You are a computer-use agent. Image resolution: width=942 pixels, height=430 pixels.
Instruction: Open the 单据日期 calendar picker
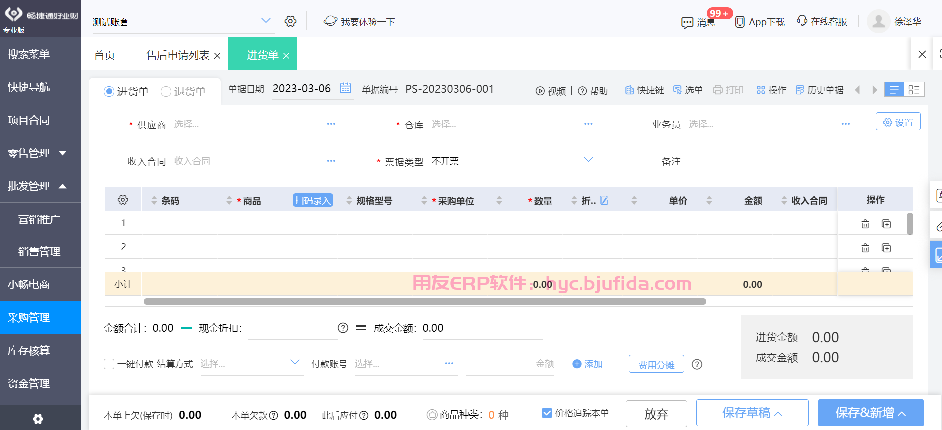point(345,88)
